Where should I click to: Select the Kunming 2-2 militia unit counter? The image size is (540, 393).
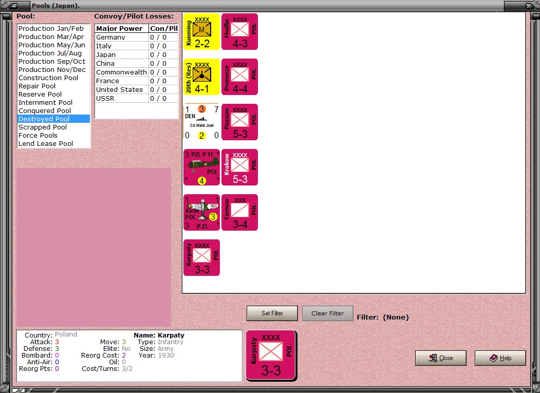coord(201,32)
